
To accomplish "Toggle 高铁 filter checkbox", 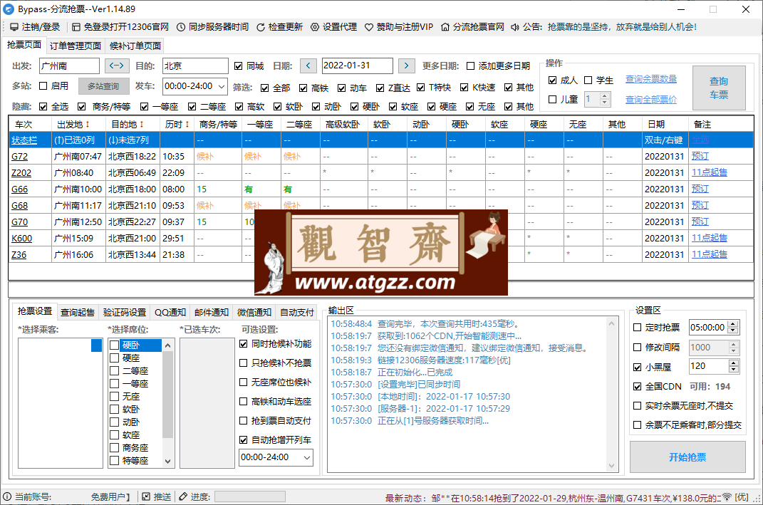I will point(303,88).
